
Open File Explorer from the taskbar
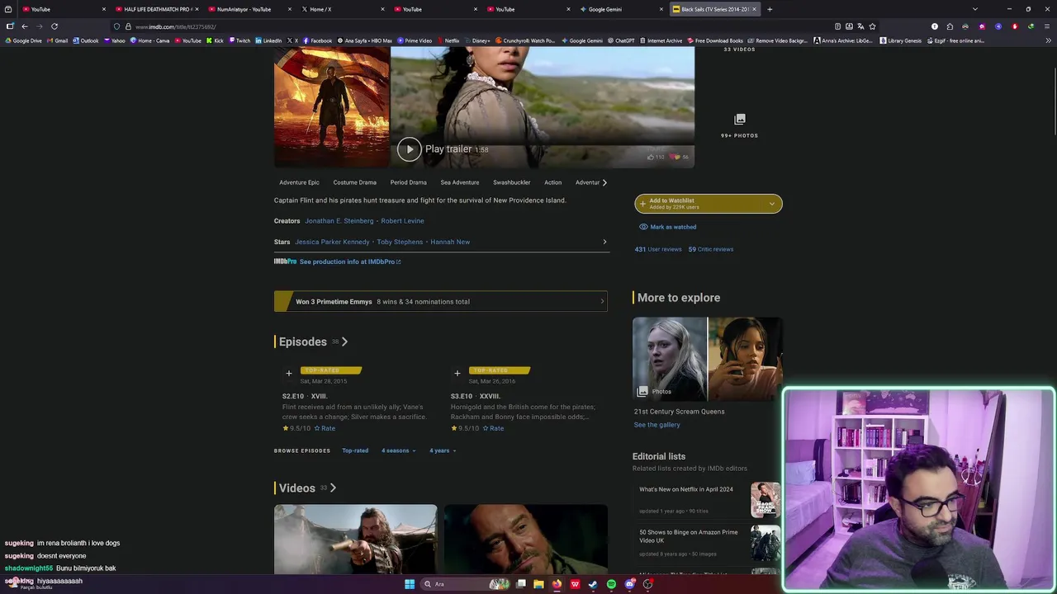(538, 584)
